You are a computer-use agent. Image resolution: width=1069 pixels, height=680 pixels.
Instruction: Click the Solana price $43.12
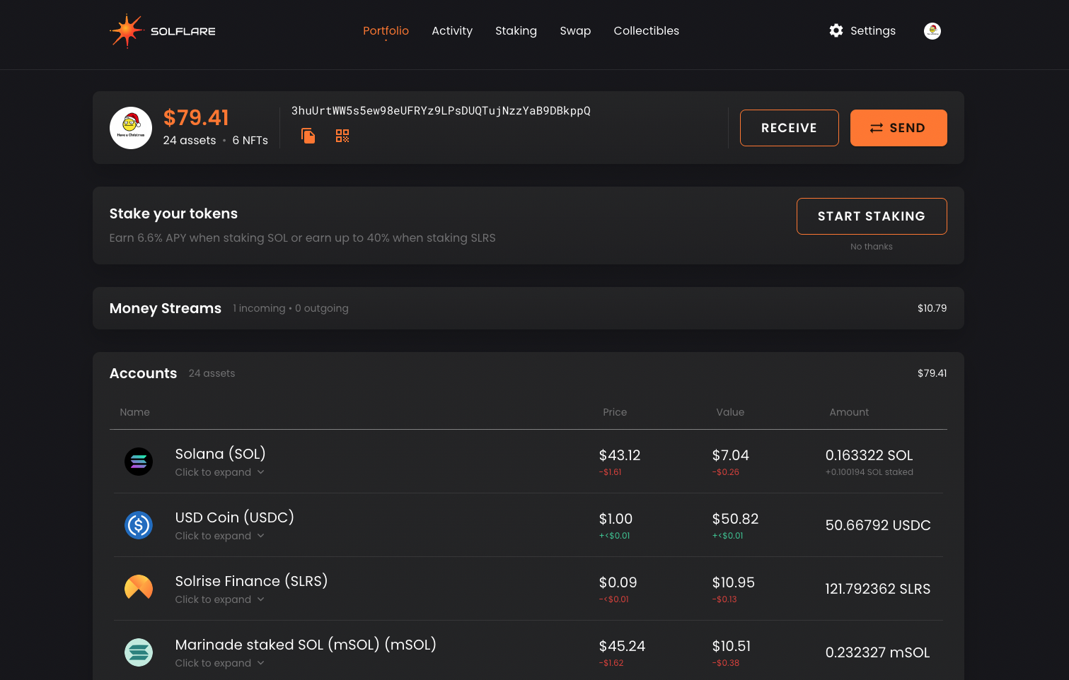click(620, 455)
